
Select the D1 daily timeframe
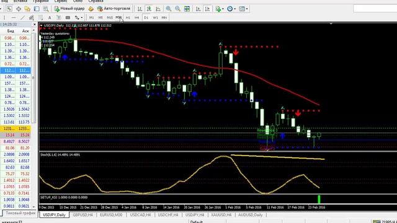coord(146,17)
